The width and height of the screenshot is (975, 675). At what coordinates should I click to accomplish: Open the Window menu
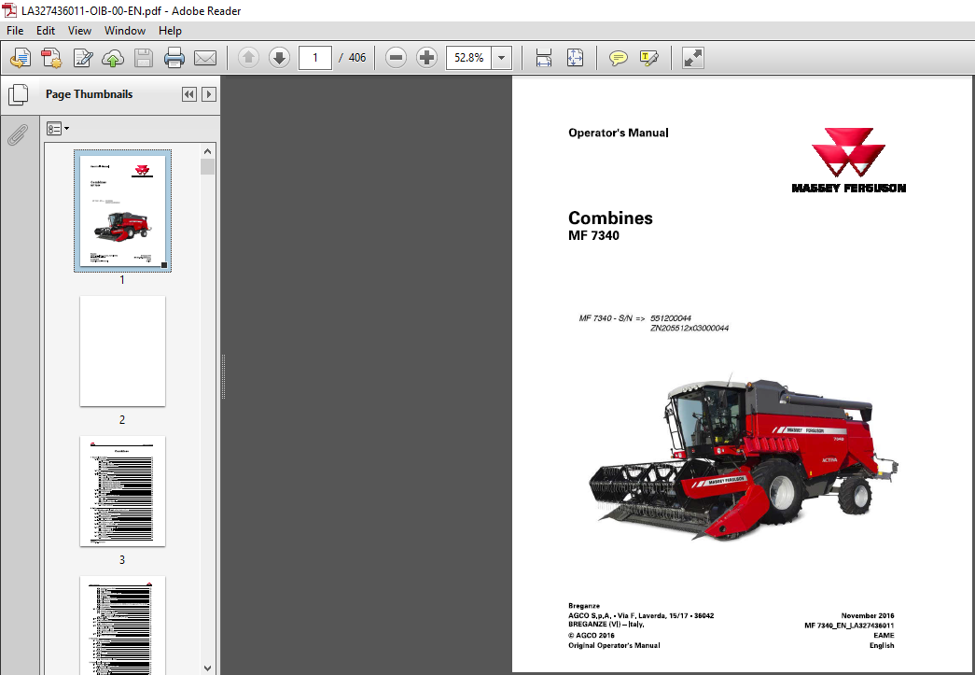click(x=124, y=31)
